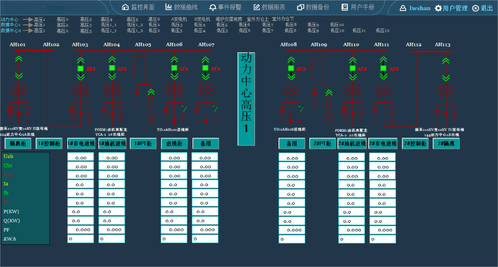Click the arrow beside 数据中心1
498x267 pixels.
28,25
